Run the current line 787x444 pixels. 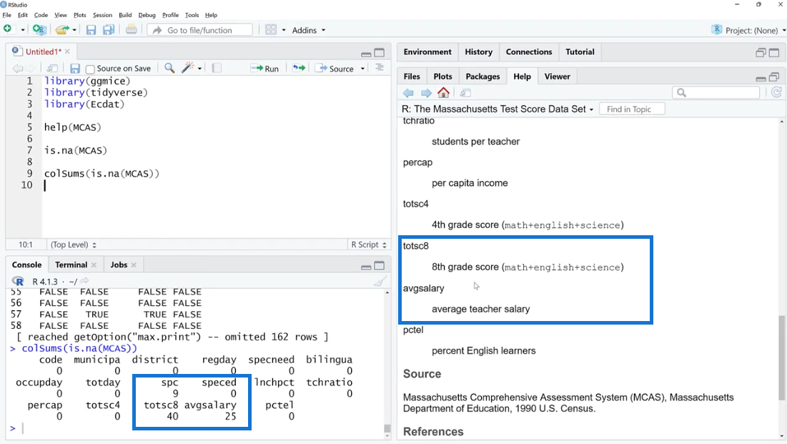[x=264, y=69]
